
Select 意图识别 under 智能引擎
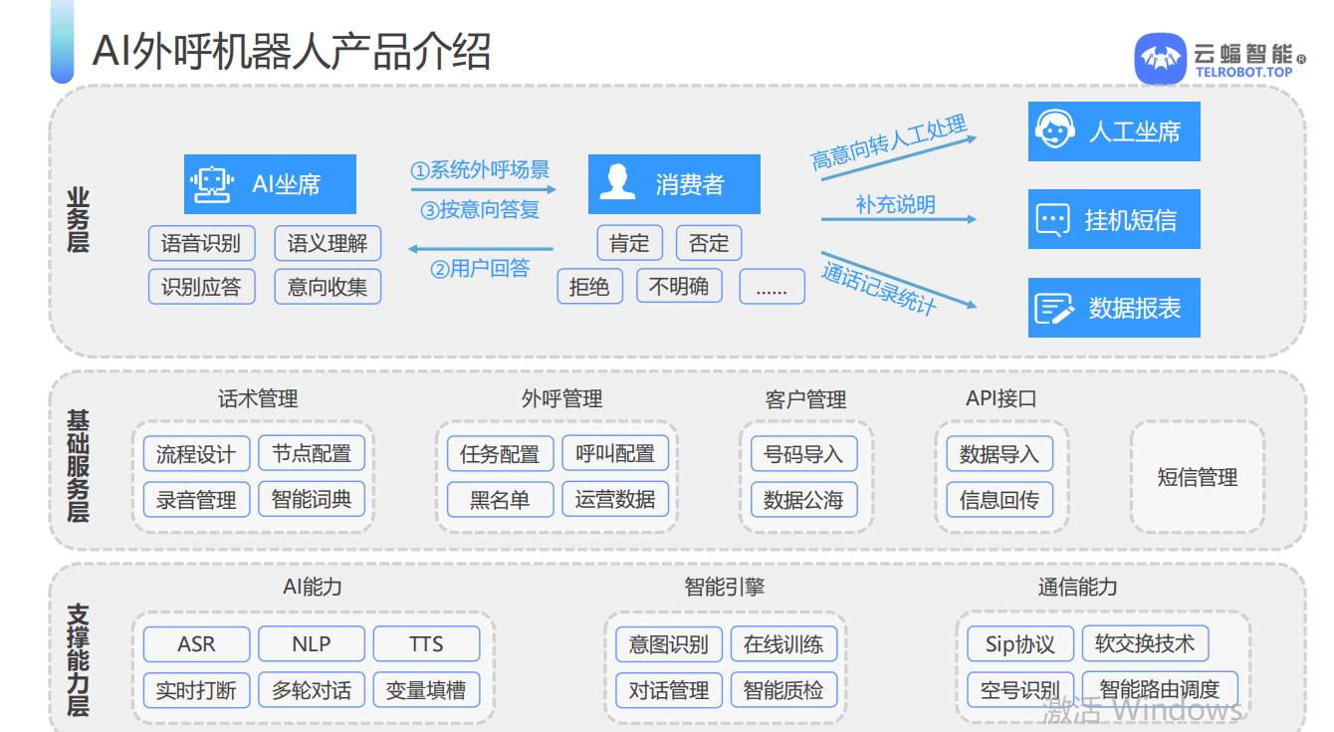[x=668, y=644]
